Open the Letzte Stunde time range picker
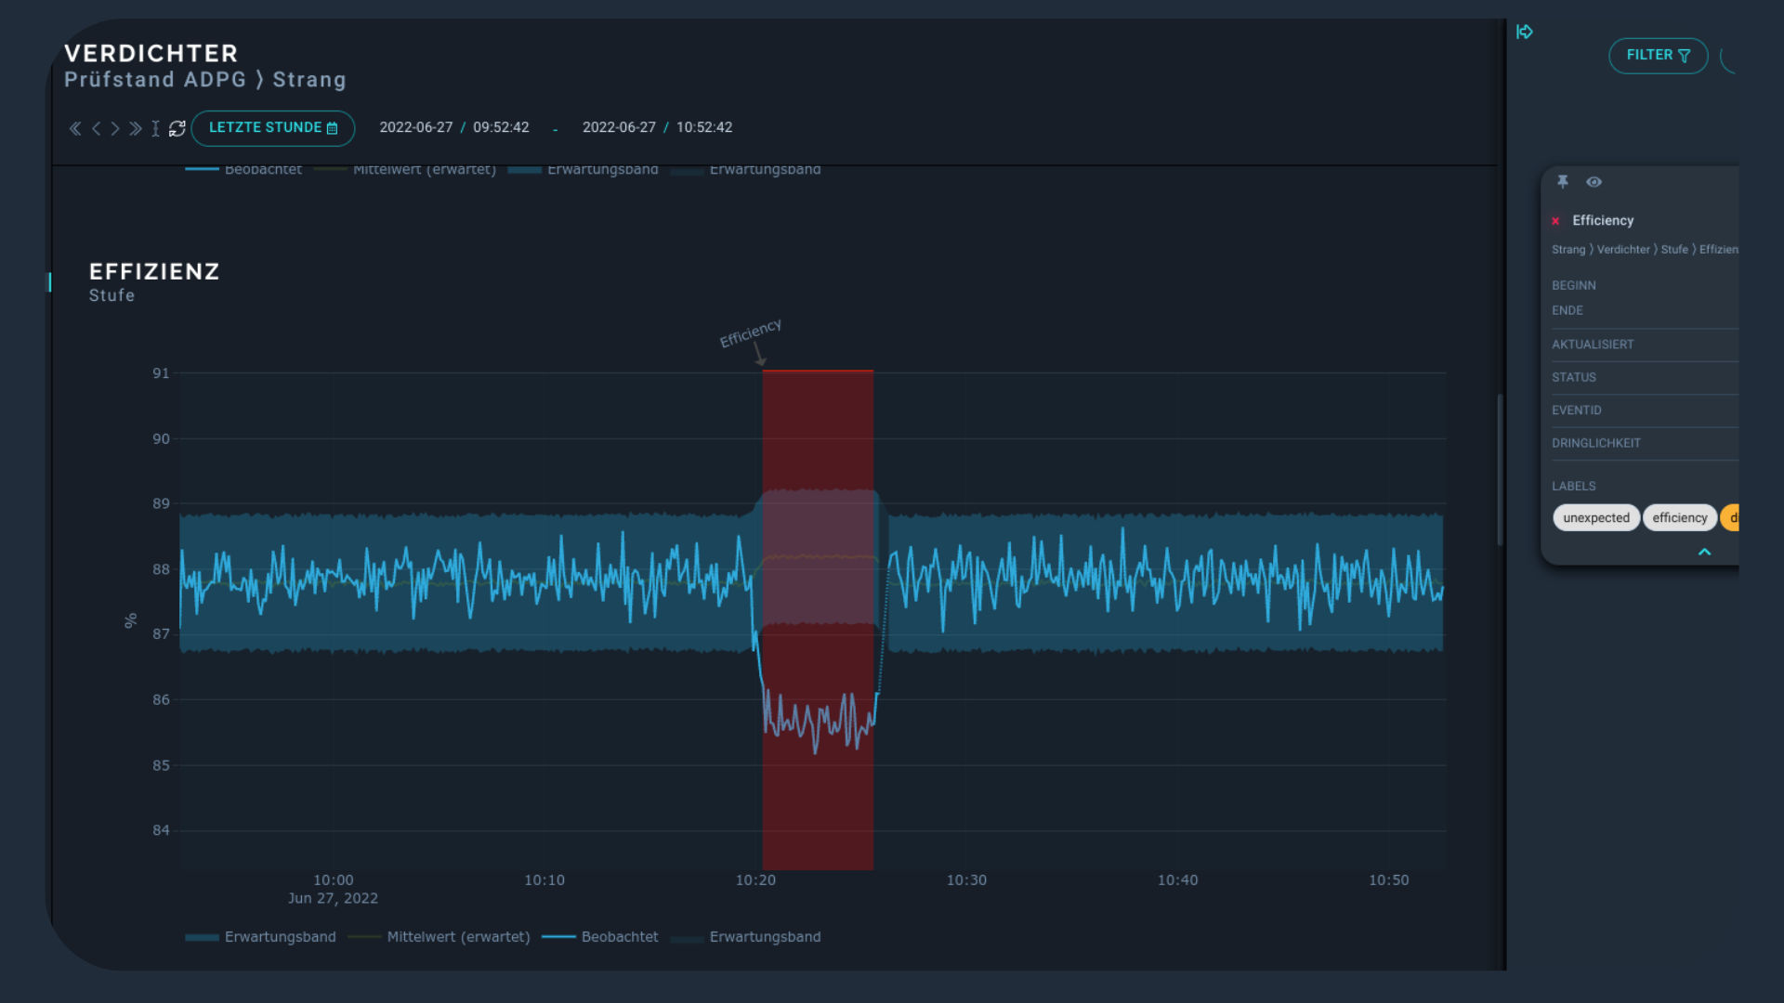 272,128
